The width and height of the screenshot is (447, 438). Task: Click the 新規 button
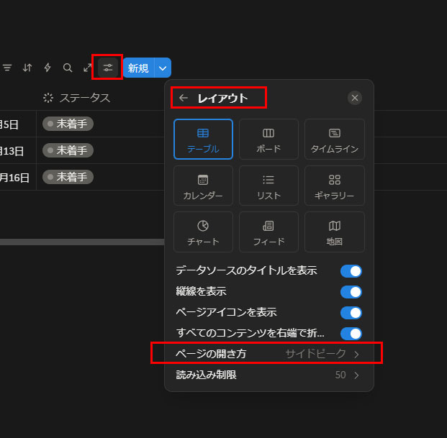(x=137, y=68)
